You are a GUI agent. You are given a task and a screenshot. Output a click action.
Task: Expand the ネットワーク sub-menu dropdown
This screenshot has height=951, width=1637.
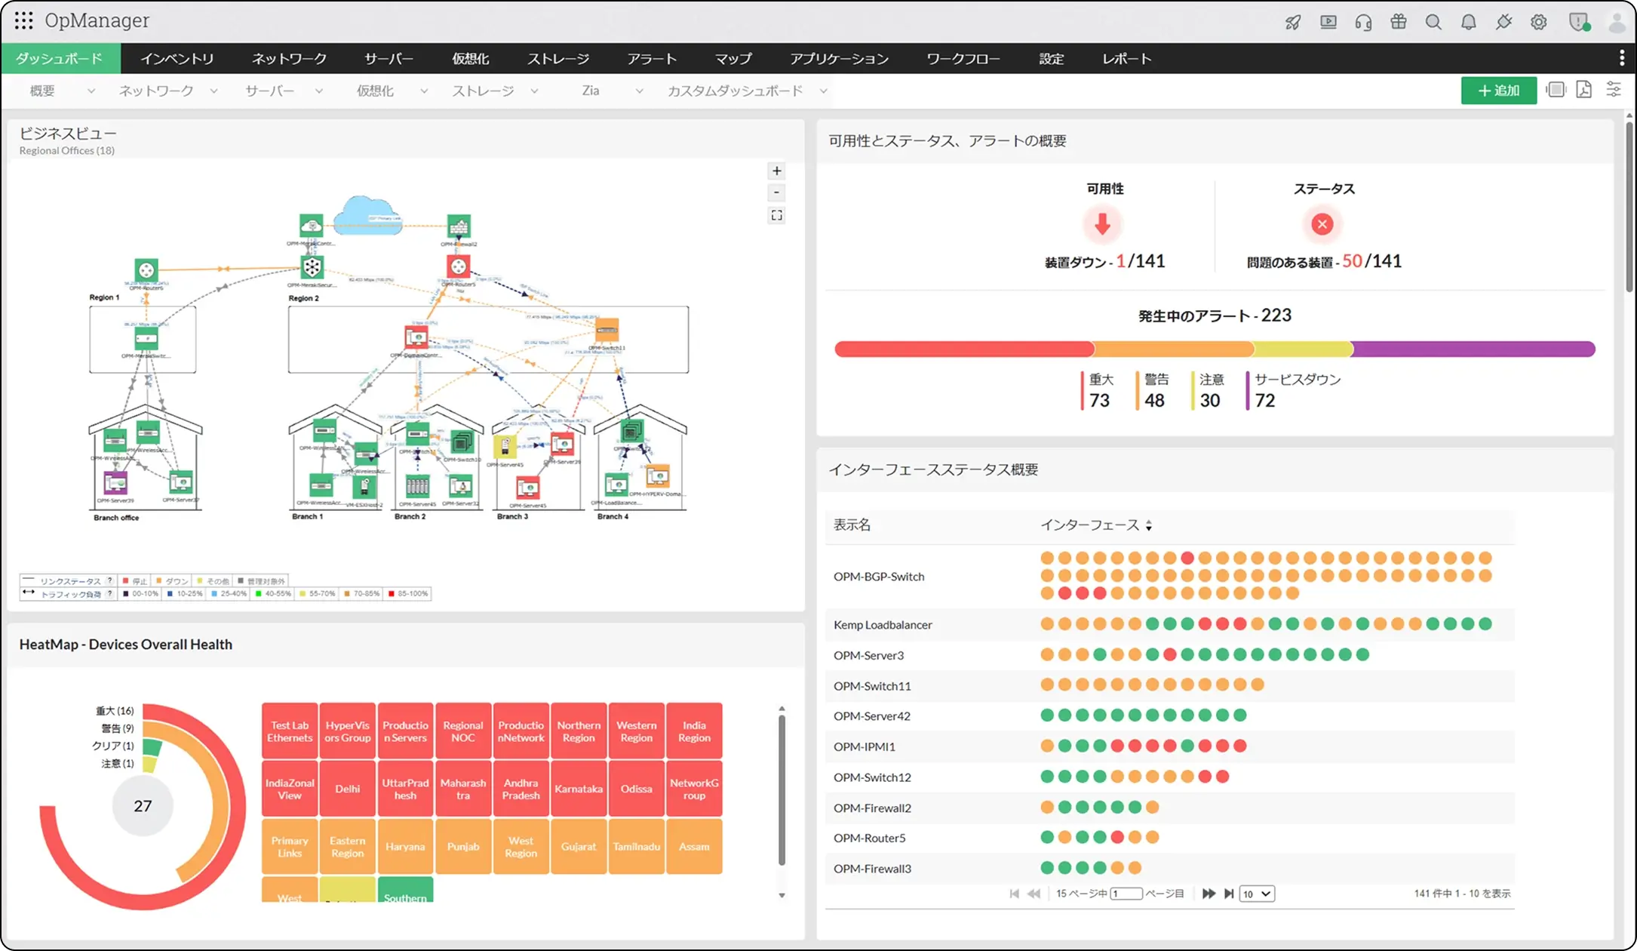214,91
